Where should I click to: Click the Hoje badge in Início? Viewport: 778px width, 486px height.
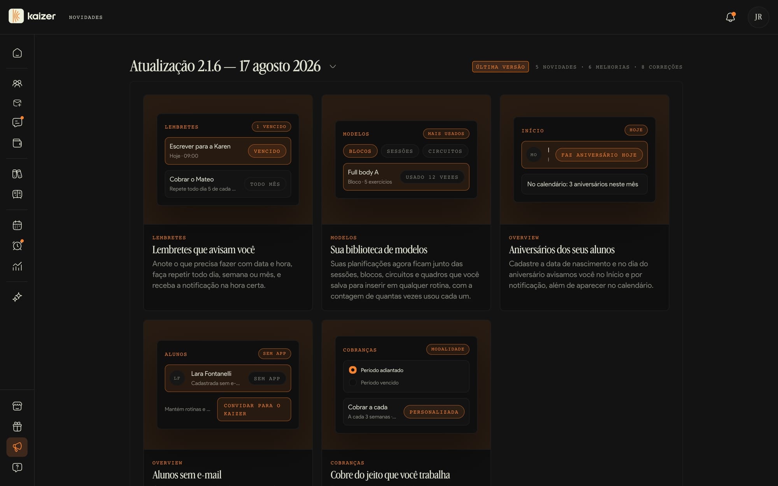coord(636,130)
